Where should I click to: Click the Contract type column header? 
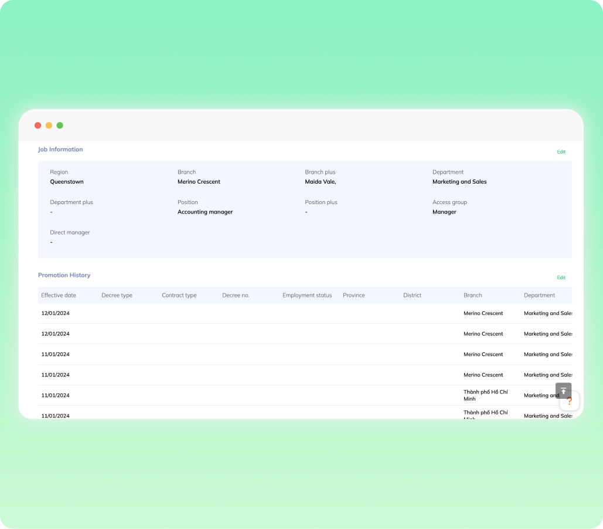179,296
